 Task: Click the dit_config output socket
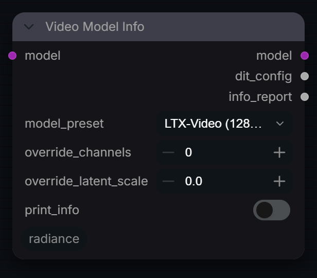(305, 76)
